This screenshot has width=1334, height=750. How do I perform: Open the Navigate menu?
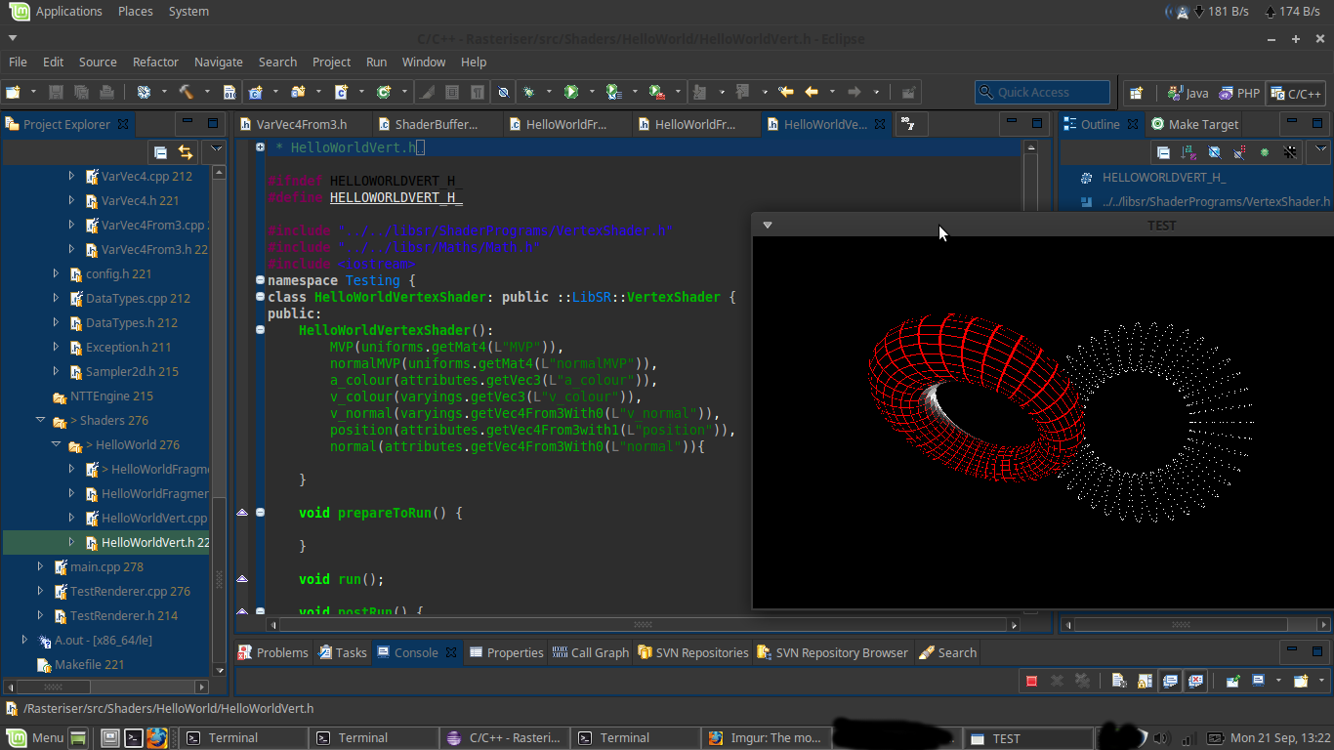point(218,62)
